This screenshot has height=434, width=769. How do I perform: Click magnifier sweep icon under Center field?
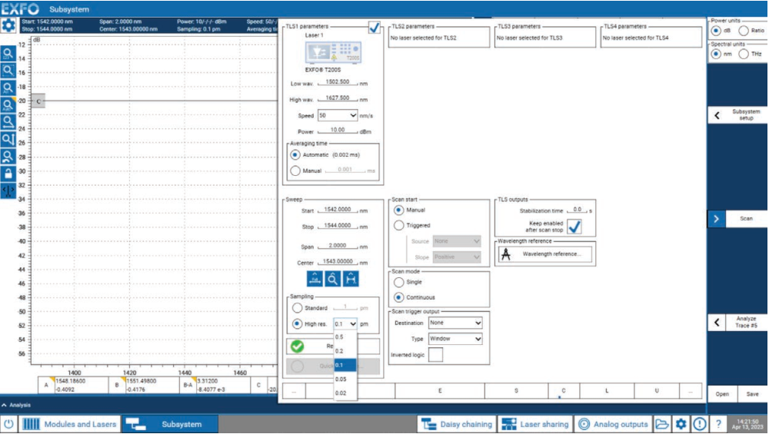click(x=332, y=279)
